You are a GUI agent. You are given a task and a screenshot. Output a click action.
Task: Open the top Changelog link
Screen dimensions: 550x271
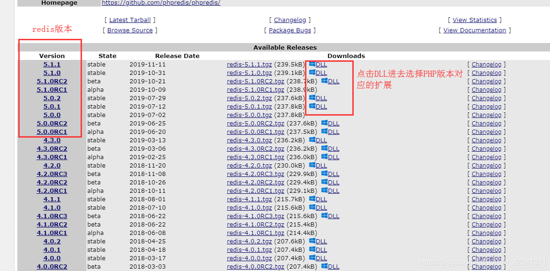pos(290,20)
